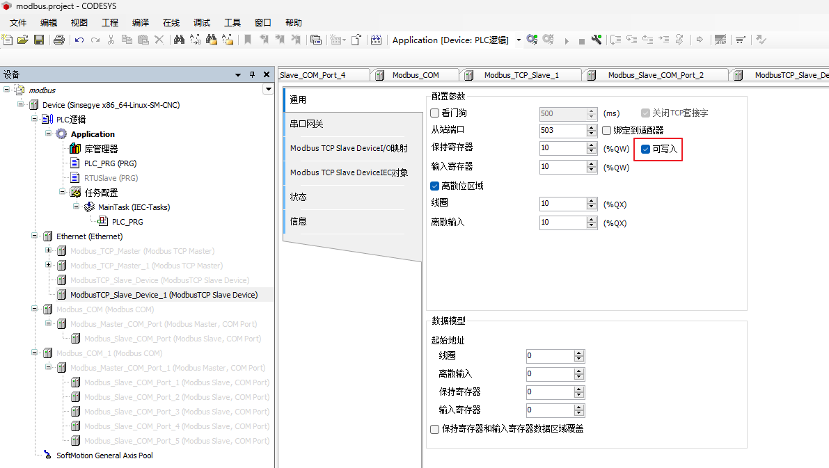Click the Login green gear icon

coord(532,40)
